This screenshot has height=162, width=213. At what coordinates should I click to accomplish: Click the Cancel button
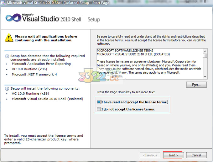[x=196, y=155]
